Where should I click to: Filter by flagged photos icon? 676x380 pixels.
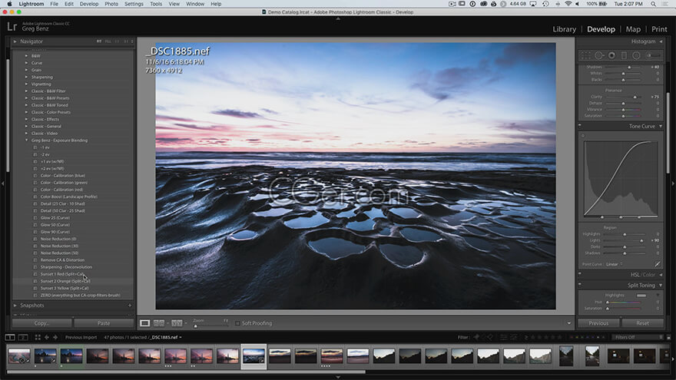coord(477,337)
